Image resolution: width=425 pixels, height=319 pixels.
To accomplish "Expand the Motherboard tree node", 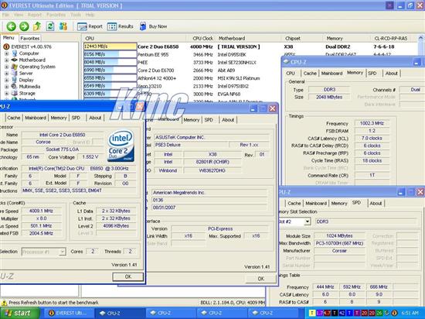I will (x=7, y=60).
